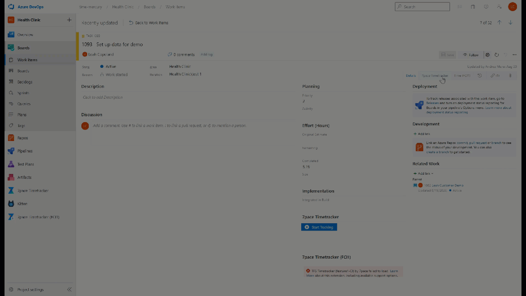Focus the Search box in header
Screen dimensions: 526x296
(422, 7)
